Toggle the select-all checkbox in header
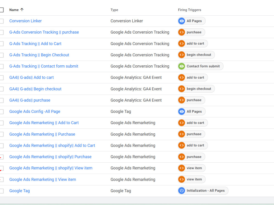This screenshot has width=274, height=205. [x=1, y=10]
